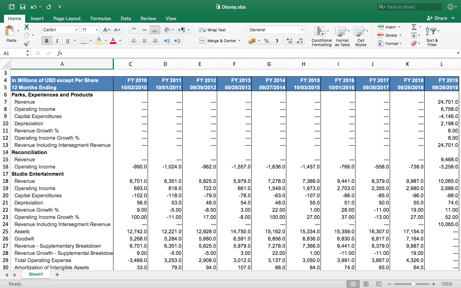The image size is (461, 288).
Task: Save the workbook with the floppy disk icon
Action: (x=23, y=7)
